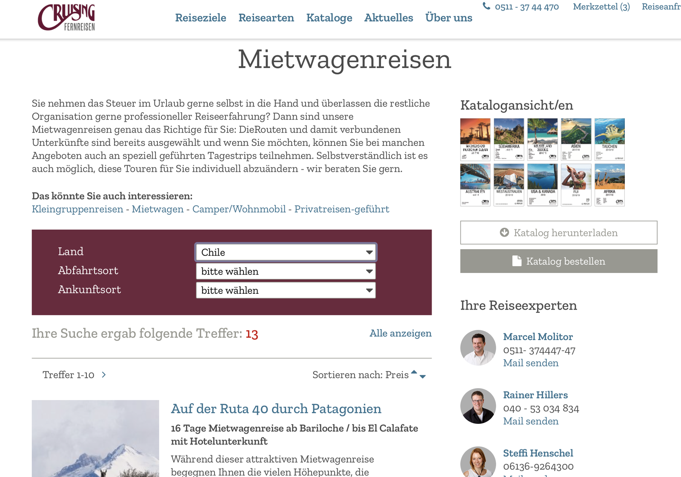Go to next results page chevron
Image resolution: width=681 pixels, height=477 pixels.
click(104, 375)
